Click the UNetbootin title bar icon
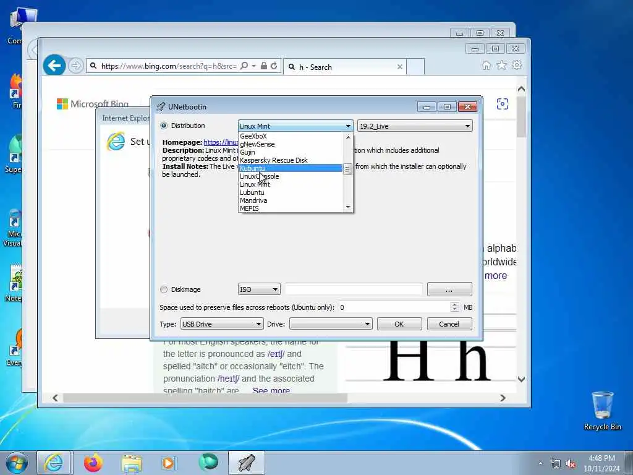 tap(161, 106)
